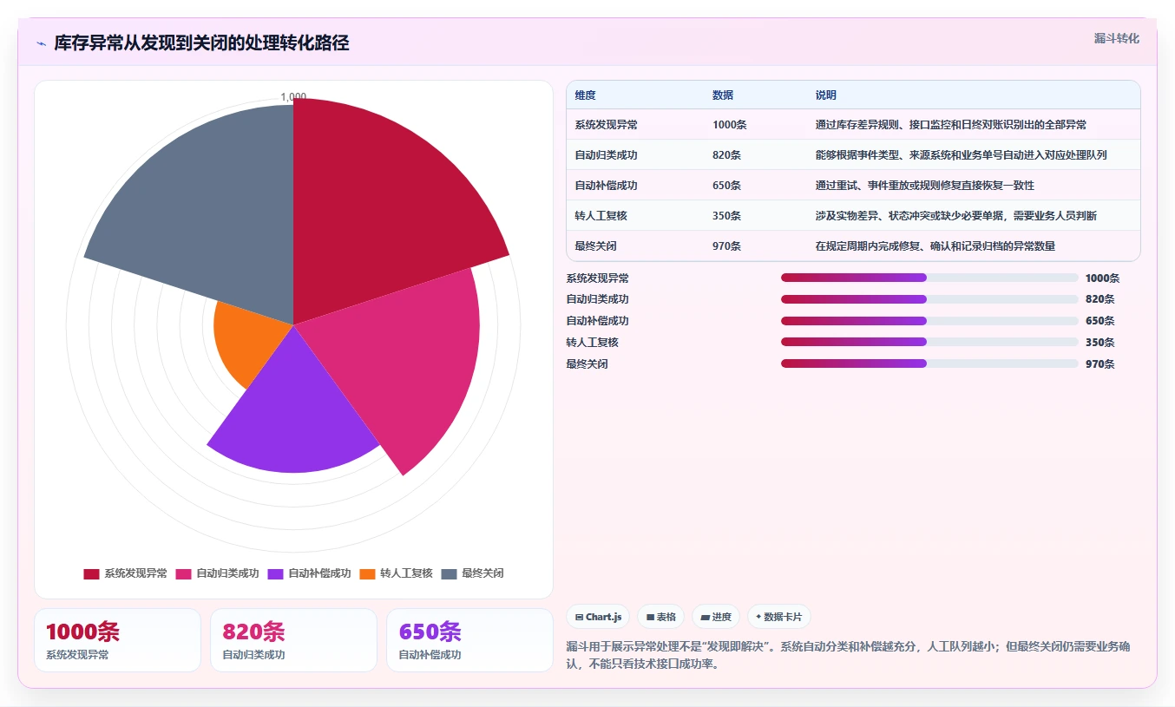Click the 系统发现异常 label in the progress list
This screenshot has width=1175, height=707.
click(x=598, y=278)
